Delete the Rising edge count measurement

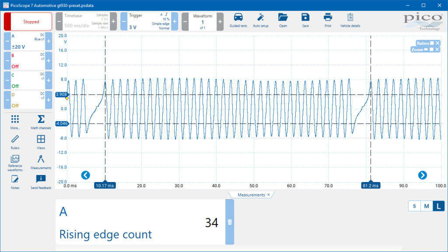(x=230, y=222)
